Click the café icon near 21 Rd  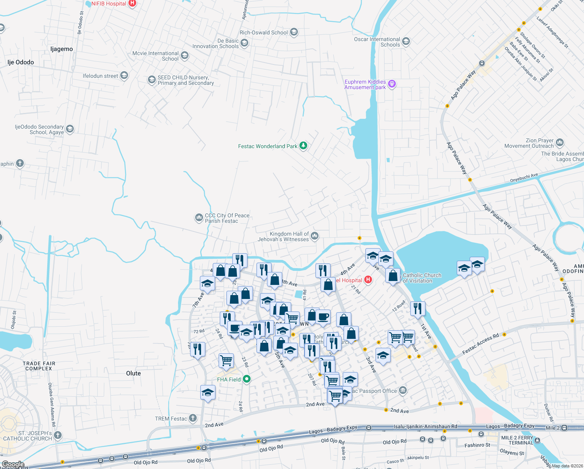pos(324,317)
